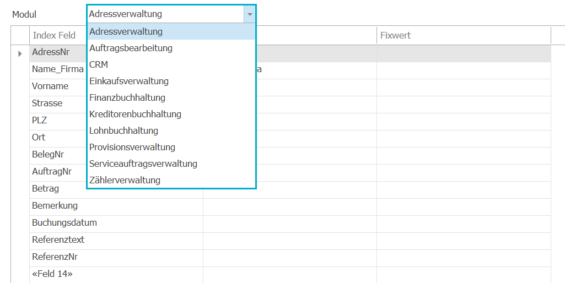Select Lohnbuchhaltung module option
565x283 pixels.
pos(171,130)
